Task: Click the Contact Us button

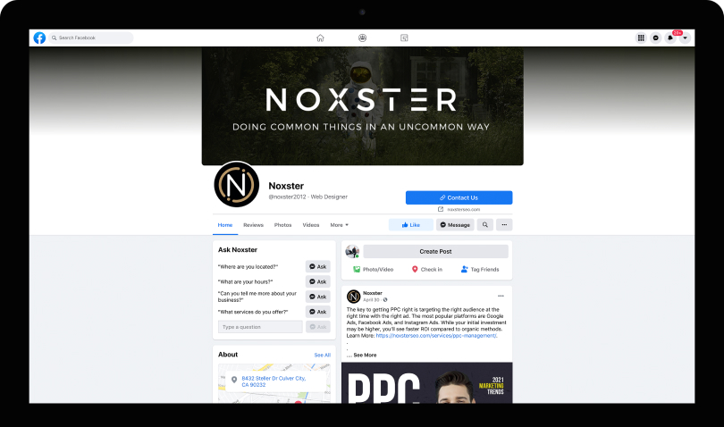Action: pyautogui.click(x=459, y=197)
